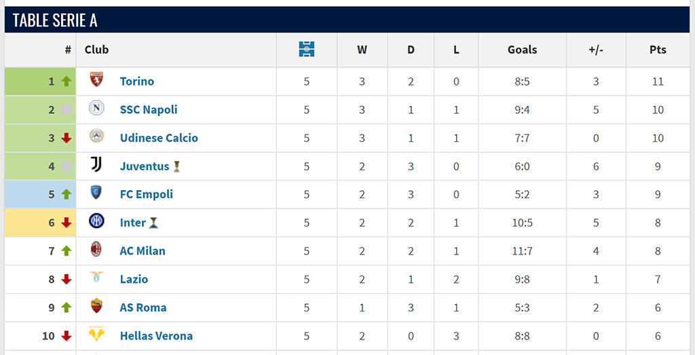Viewport: 695px width, 355px height.
Task: Click the AS Roma crest icon
Action: coord(96,306)
